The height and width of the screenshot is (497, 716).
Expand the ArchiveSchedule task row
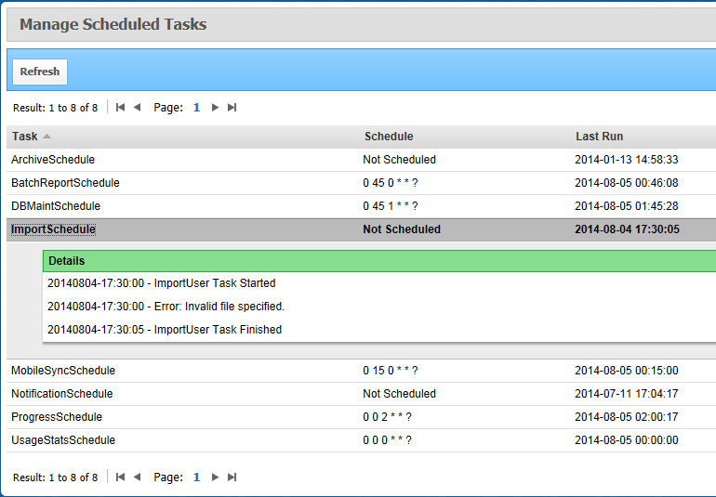click(53, 160)
